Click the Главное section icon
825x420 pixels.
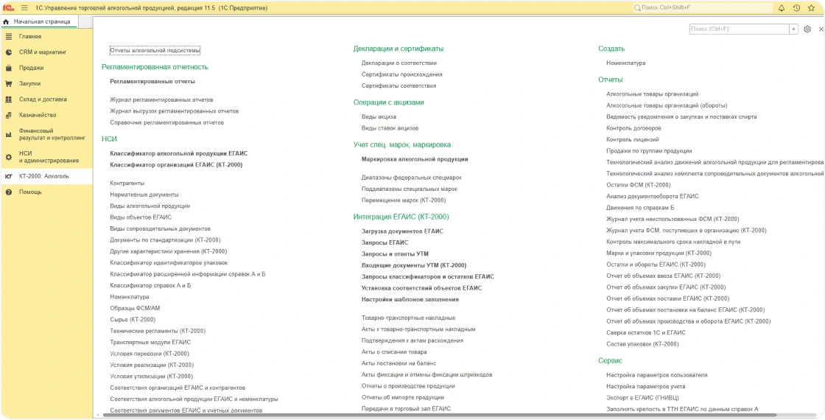[8, 36]
